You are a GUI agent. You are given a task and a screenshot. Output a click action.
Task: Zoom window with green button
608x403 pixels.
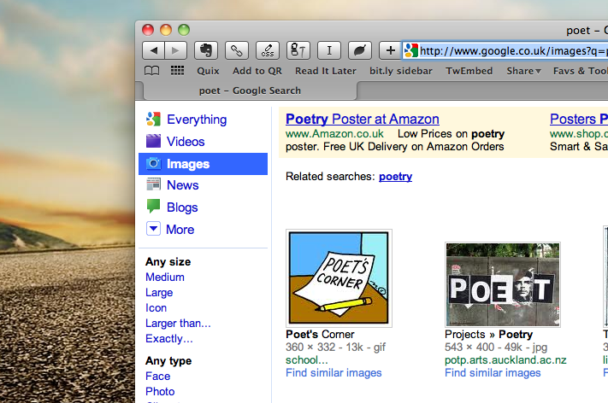click(183, 30)
